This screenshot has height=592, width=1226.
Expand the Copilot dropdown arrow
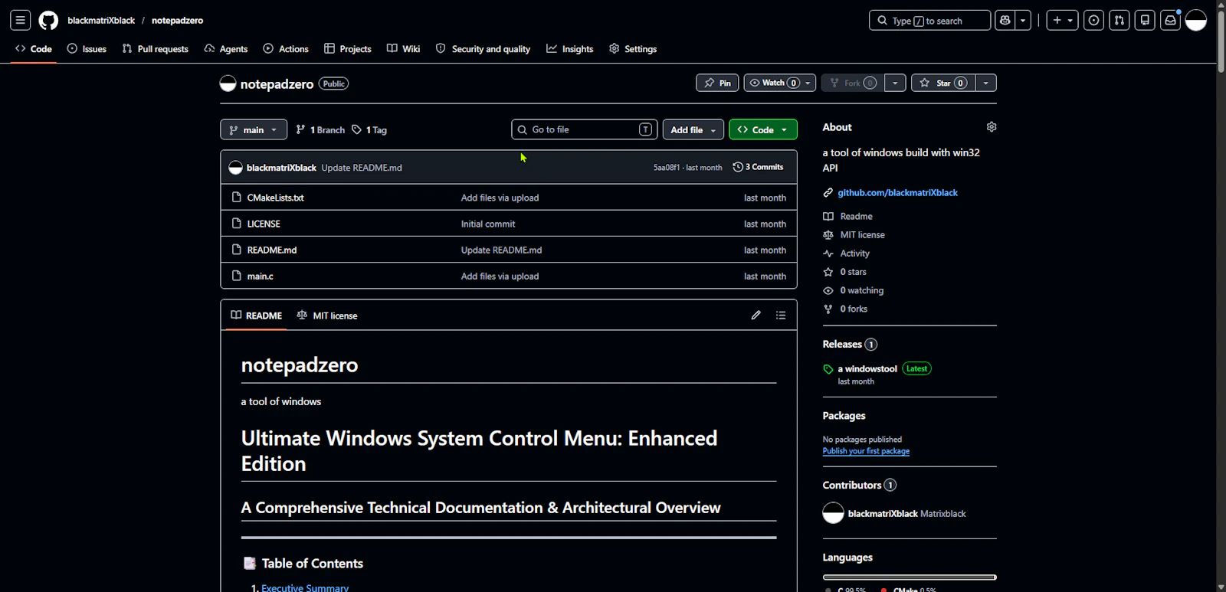point(1023,21)
